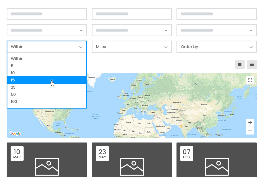Screen dimensions: 265x177
Task: Zoom in on the map with plus icon
Action: [x=250, y=122]
